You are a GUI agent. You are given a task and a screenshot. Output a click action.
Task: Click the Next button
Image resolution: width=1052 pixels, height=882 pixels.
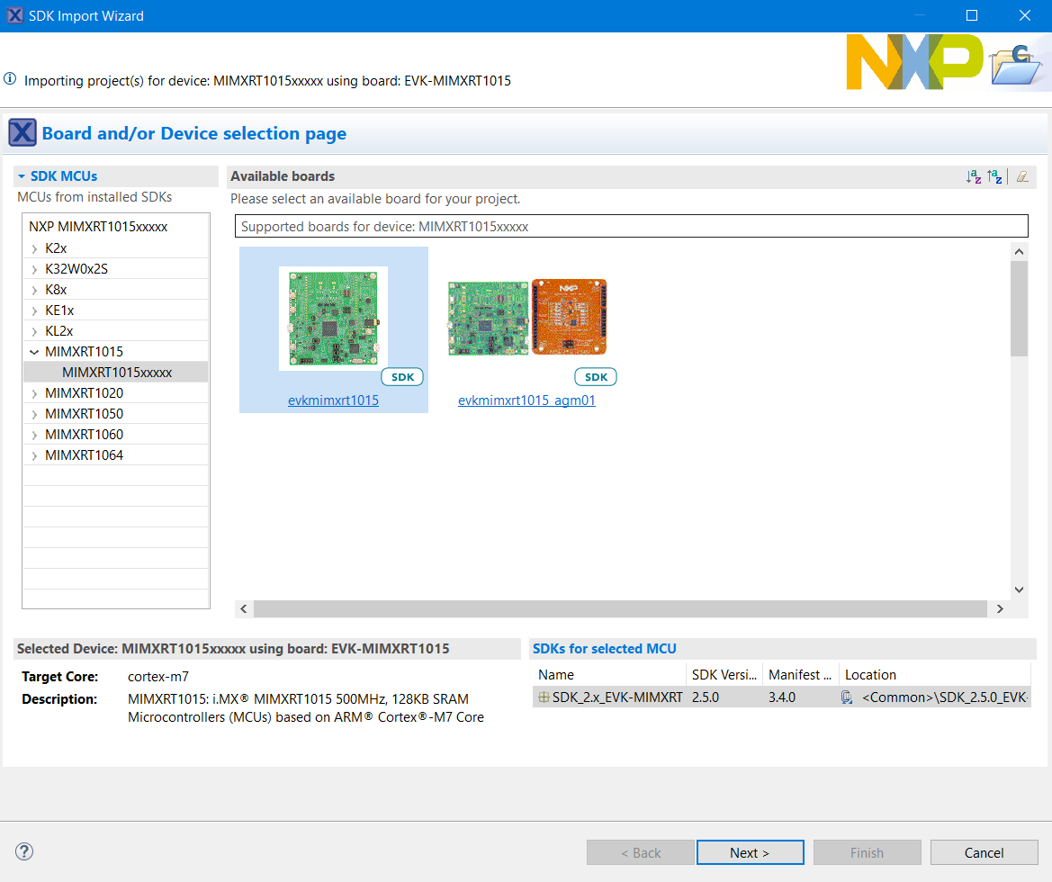point(750,852)
